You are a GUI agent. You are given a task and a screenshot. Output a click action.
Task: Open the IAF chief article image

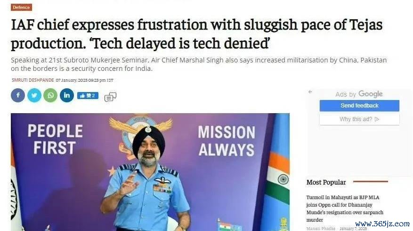pyautogui.click(x=150, y=172)
